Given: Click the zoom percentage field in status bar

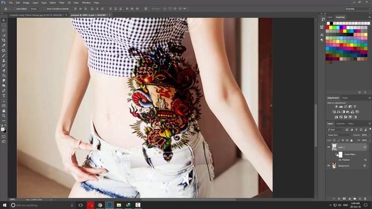Looking at the screenshot, I should pyautogui.click(x=12, y=200).
